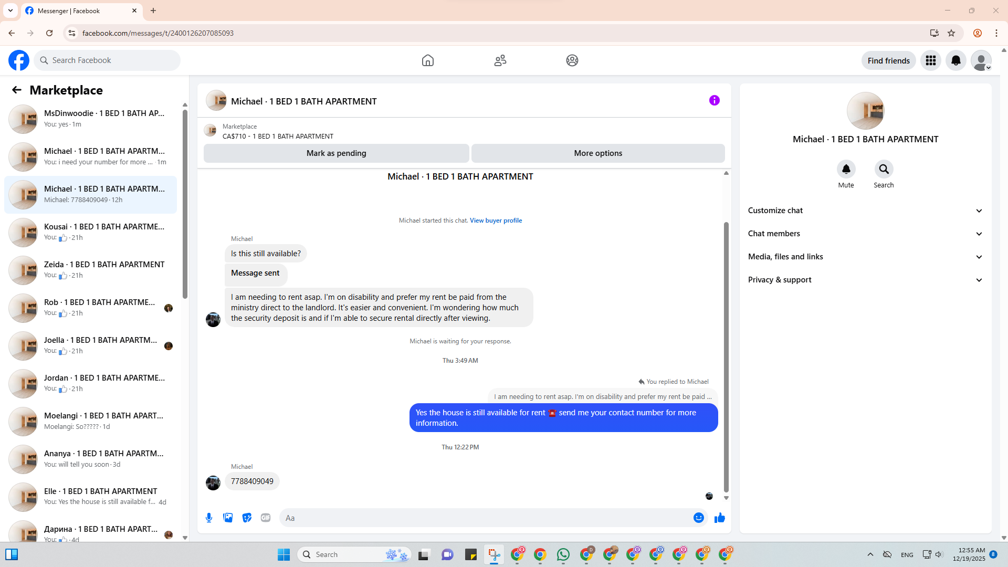Screen dimensions: 1008x567
Task: Expand Customize chat section
Action: click(x=865, y=211)
